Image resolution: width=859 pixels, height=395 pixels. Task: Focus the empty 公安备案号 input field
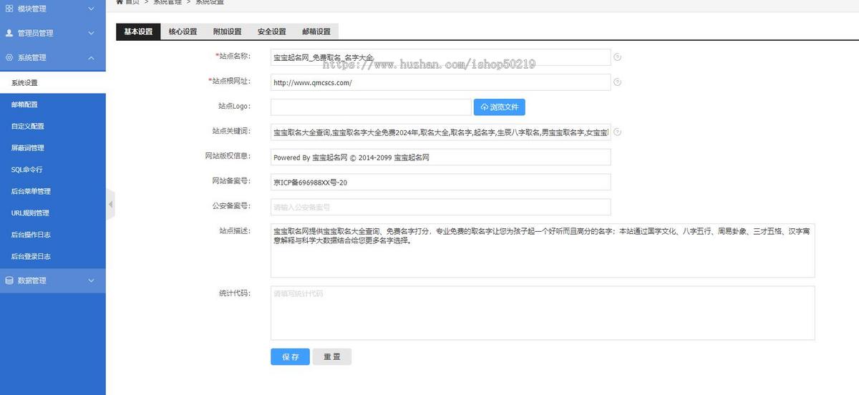click(441, 207)
